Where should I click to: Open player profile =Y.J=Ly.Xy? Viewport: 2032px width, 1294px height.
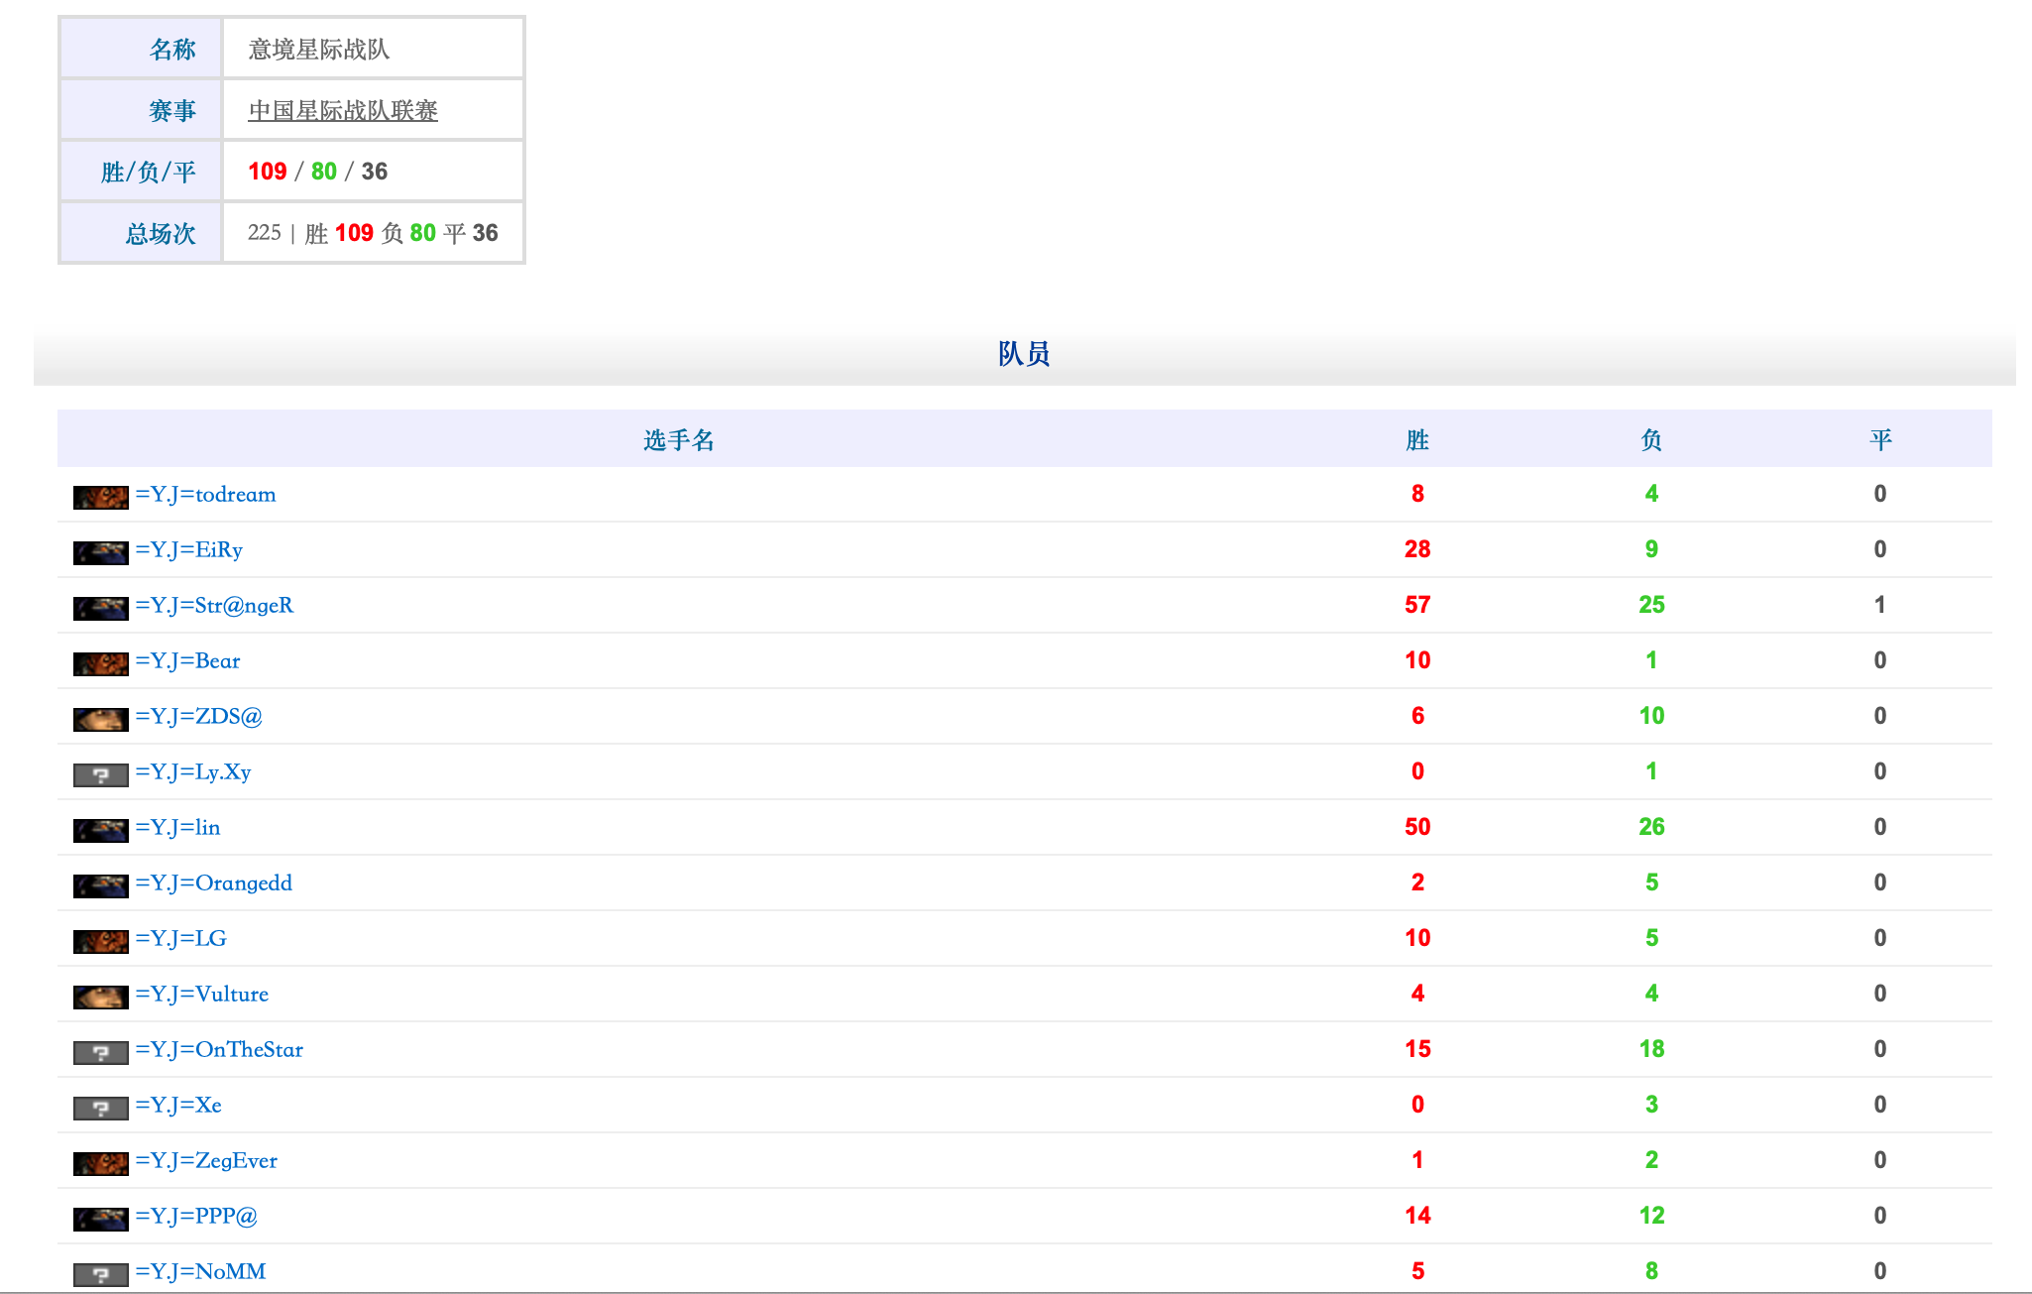tap(193, 771)
